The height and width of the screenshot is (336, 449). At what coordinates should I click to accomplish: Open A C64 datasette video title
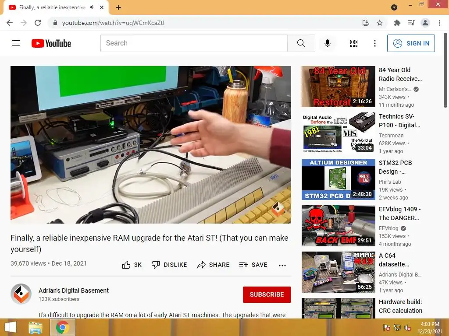(x=394, y=260)
